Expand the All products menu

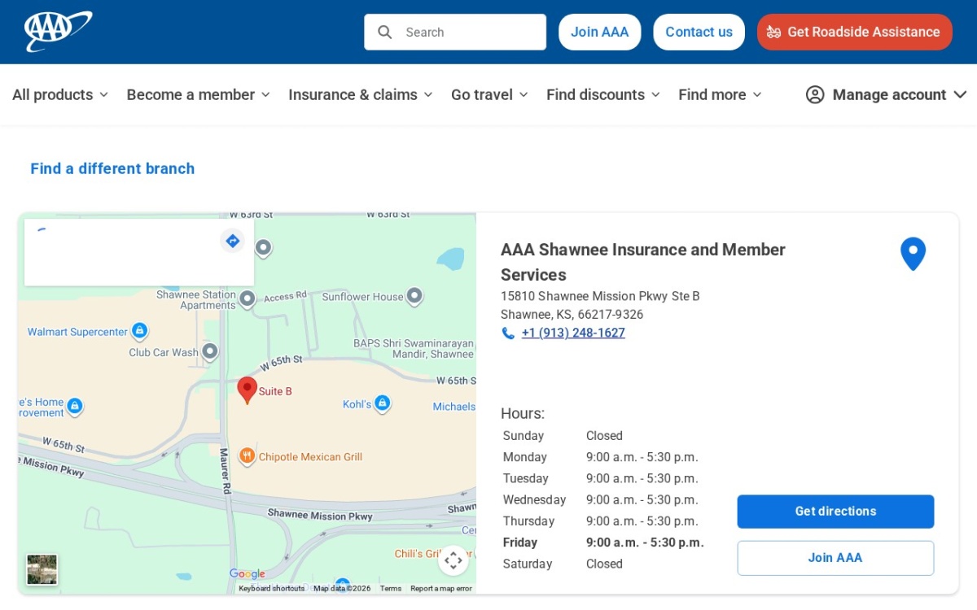click(60, 94)
